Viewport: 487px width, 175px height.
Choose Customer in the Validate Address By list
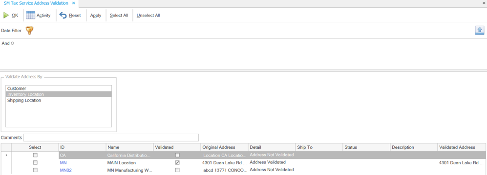tap(59, 88)
